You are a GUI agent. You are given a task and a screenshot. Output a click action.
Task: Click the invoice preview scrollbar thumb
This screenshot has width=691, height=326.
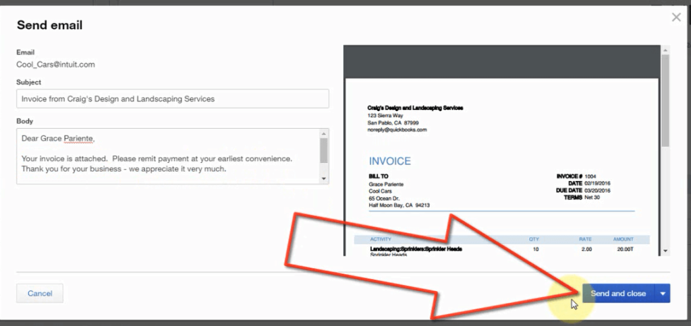click(x=665, y=101)
